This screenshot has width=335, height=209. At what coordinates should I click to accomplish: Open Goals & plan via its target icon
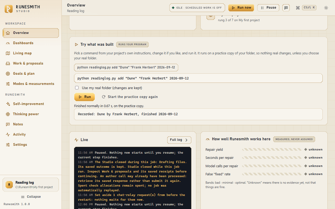(8, 74)
